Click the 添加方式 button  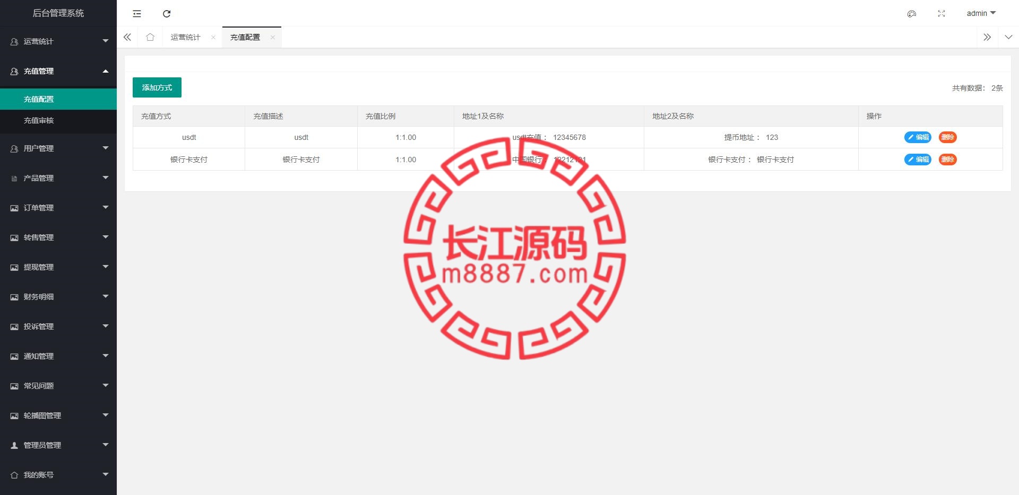(157, 87)
